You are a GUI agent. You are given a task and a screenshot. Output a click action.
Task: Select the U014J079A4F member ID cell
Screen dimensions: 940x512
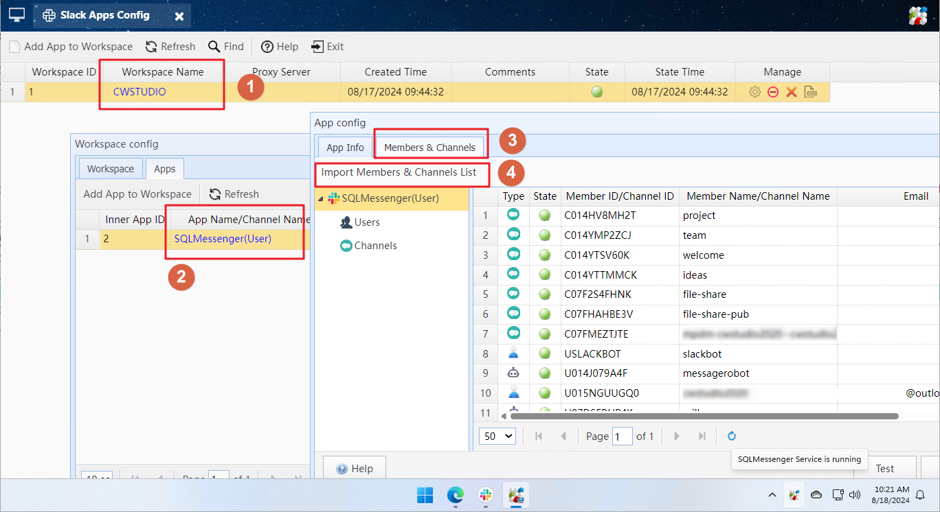620,374
